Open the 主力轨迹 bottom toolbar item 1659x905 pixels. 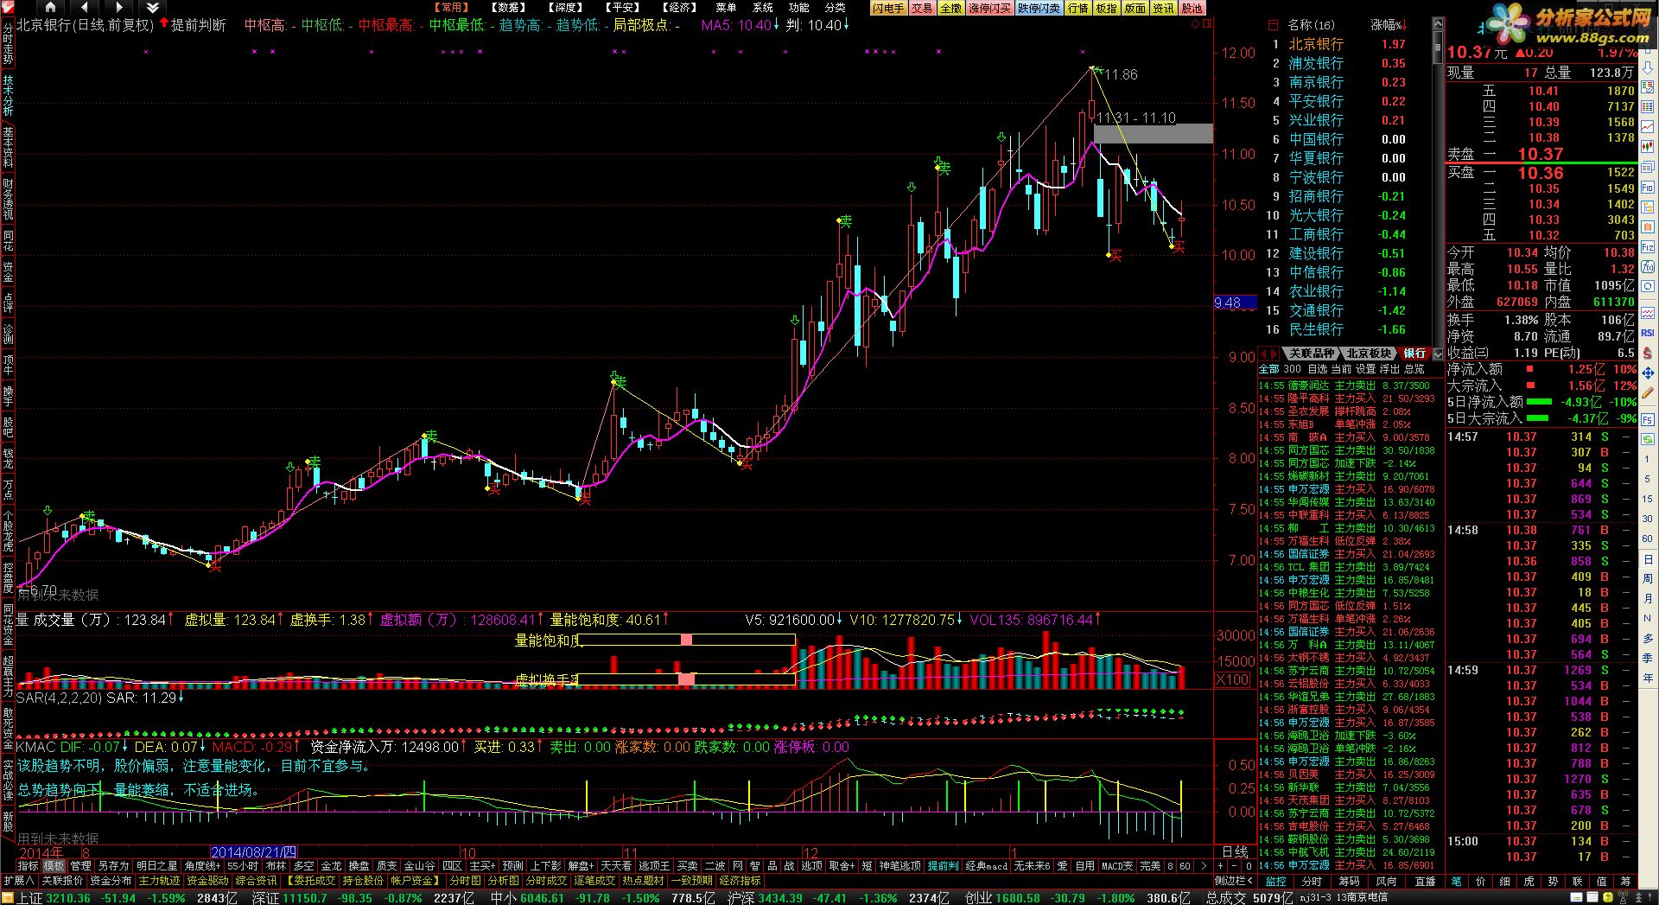[160, 881]
